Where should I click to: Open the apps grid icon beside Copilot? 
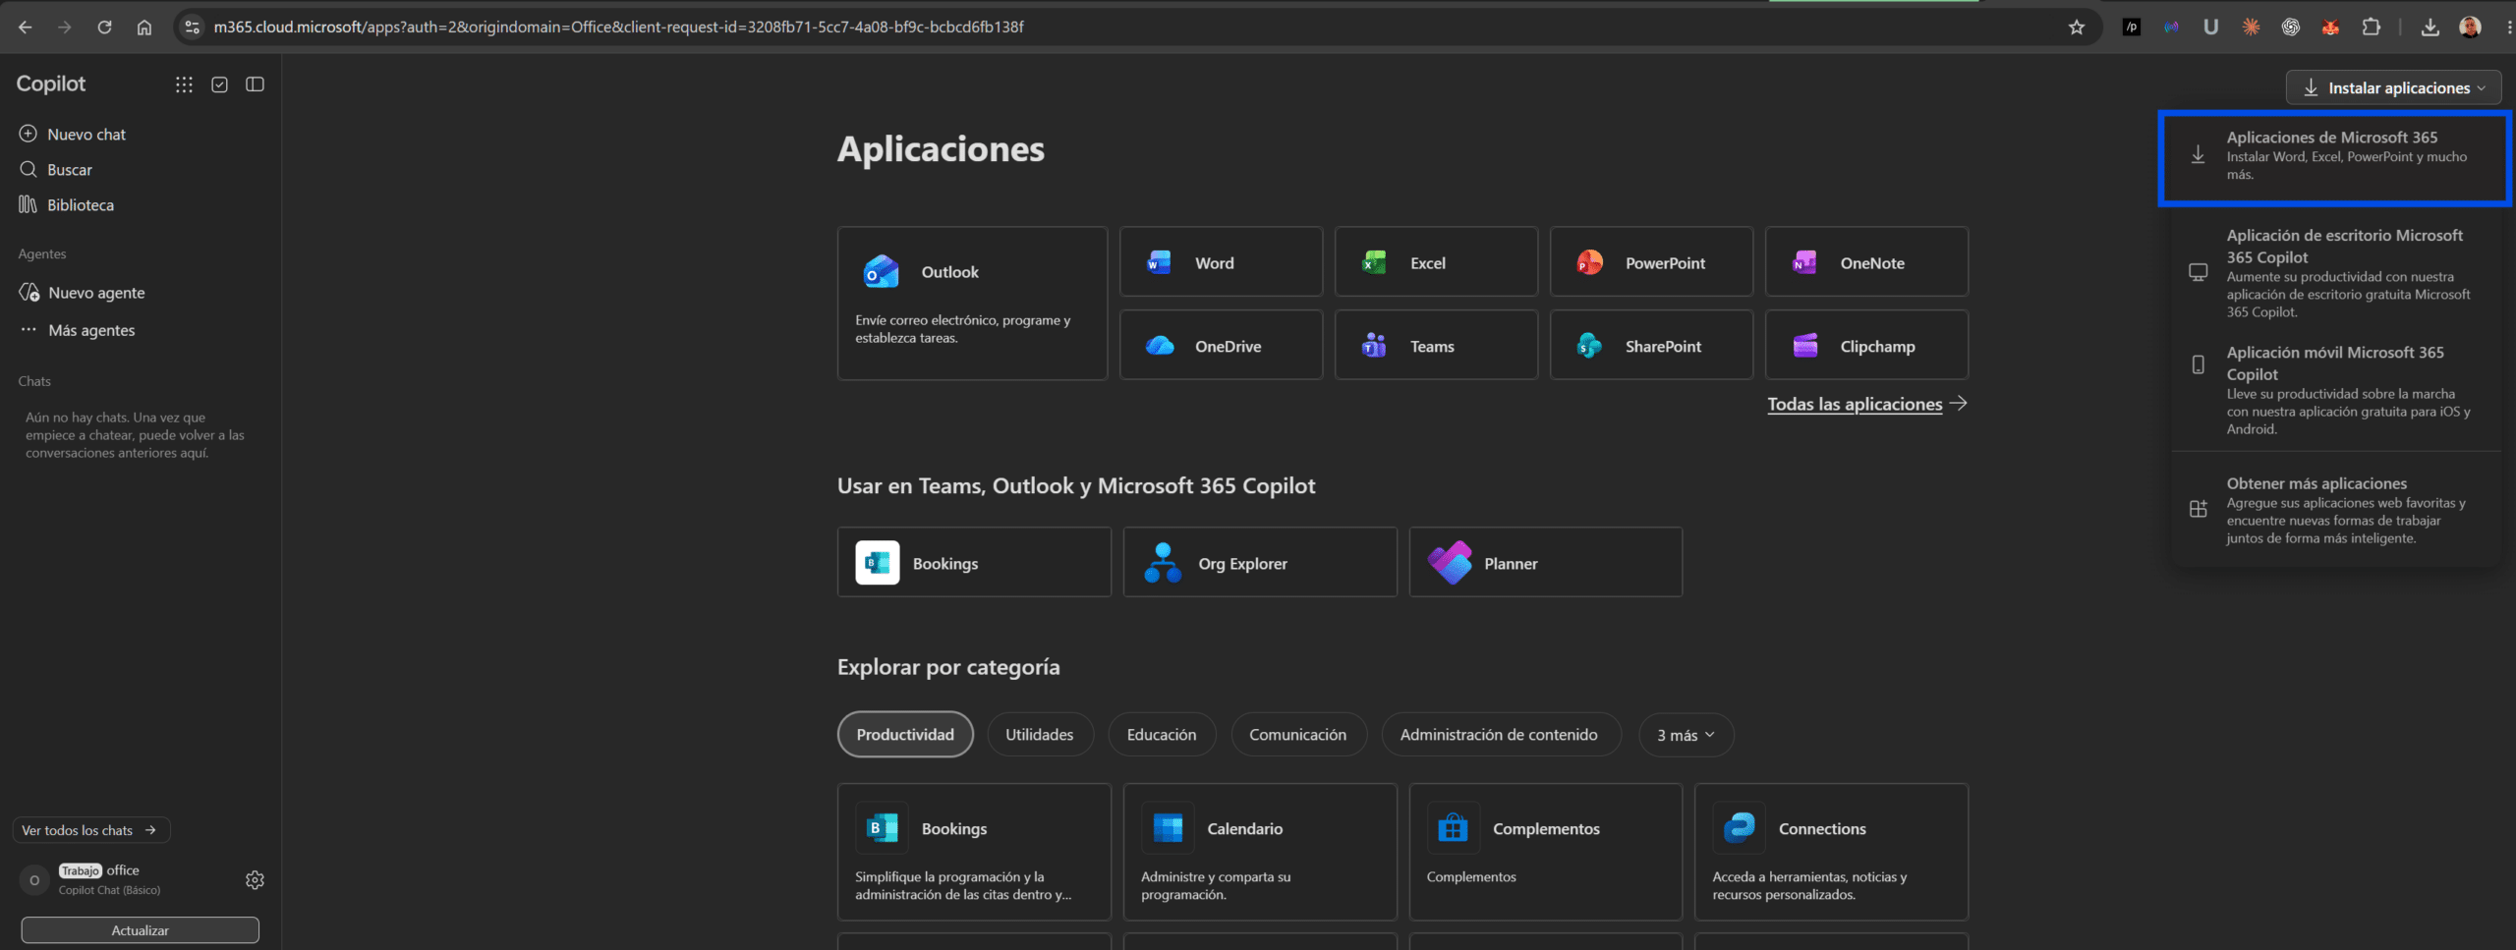coord(184,84)
